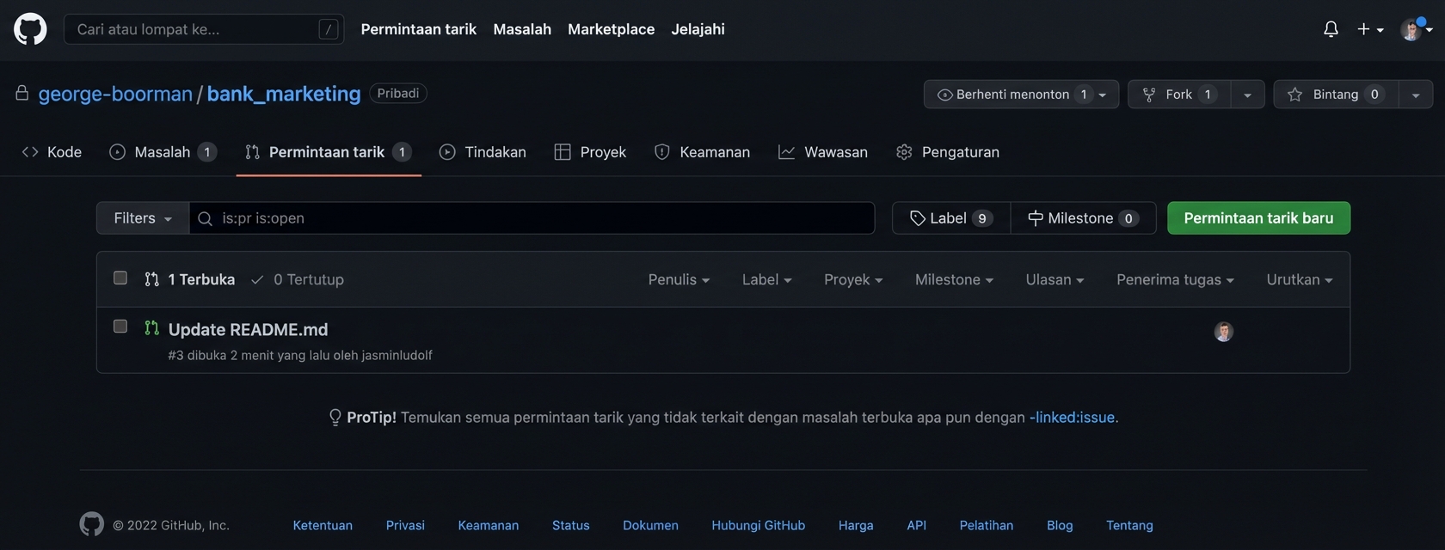
Task: Expand the Bintang lists dropdown arrow
Action: point(1416,95)
